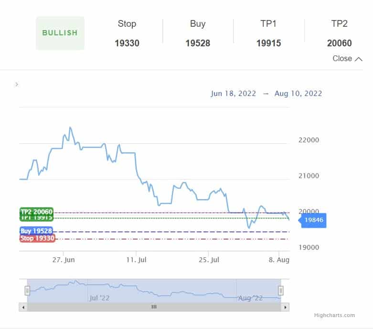This screenshot has height=329, width=373.
Task: Expand the small arrow above the chart
Action: (x=17, y=85)
